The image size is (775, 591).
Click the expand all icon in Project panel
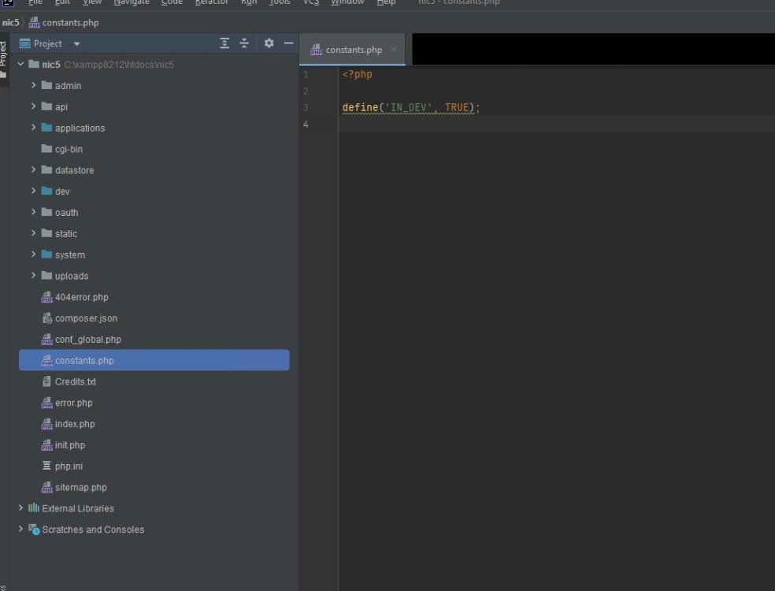tap(224, 43)
